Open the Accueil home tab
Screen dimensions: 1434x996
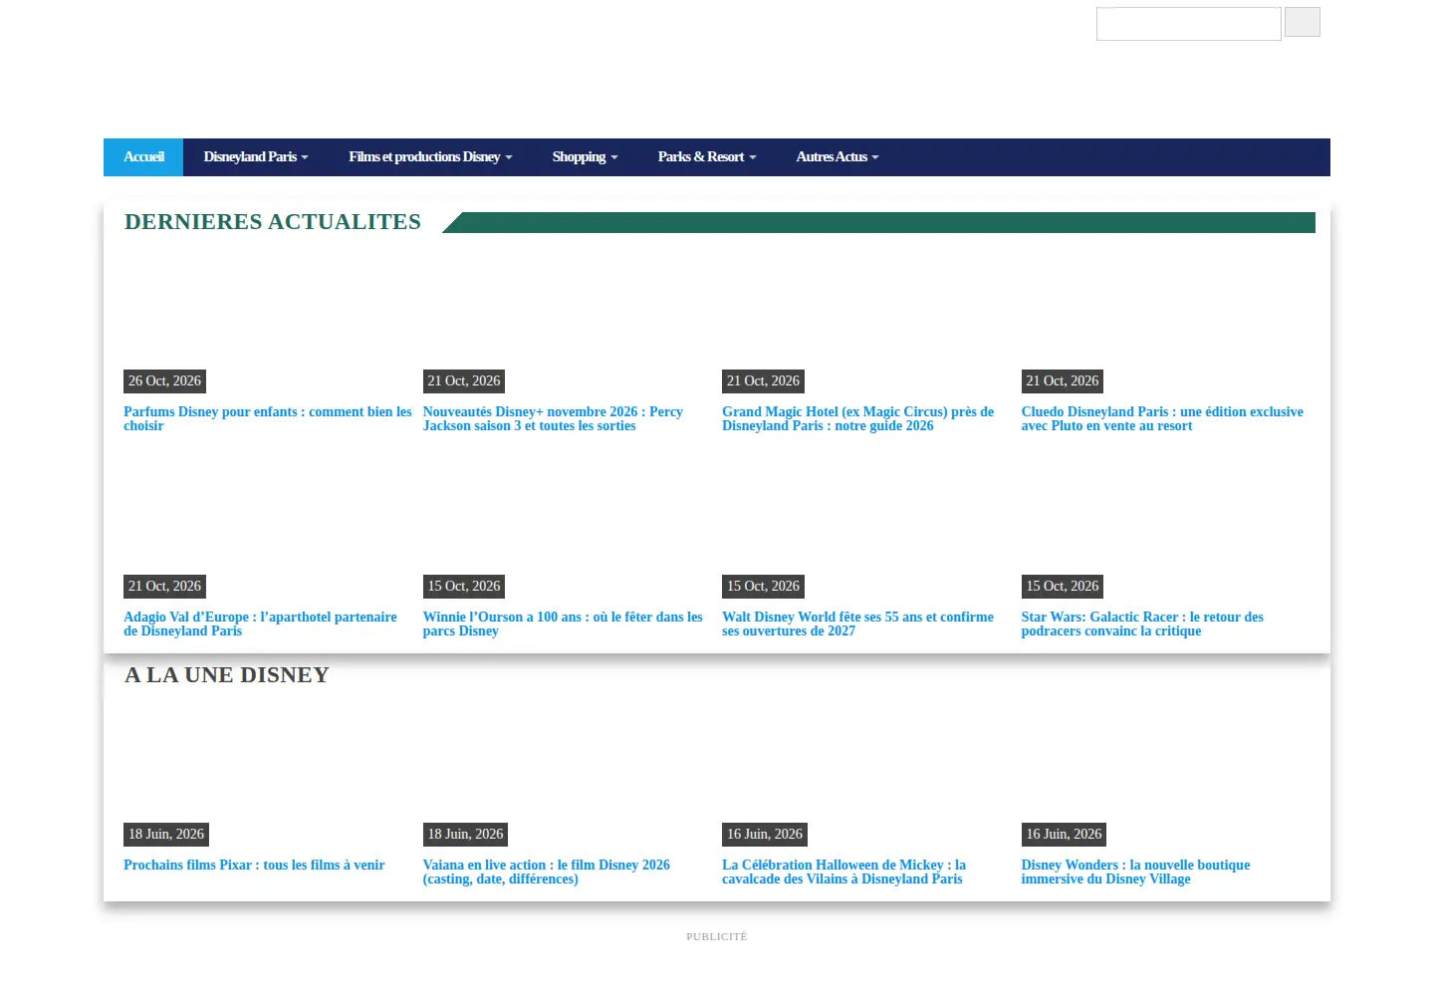tap(143, 157)
